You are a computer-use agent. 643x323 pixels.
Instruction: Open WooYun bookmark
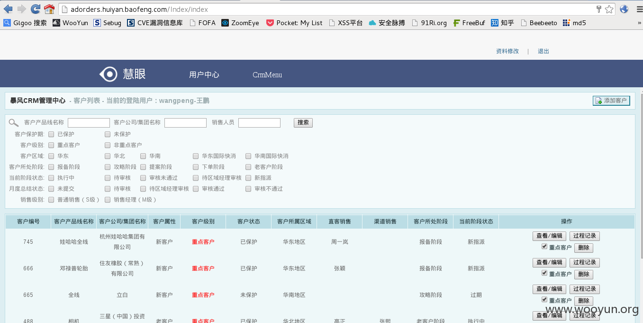tap(70, 22)
